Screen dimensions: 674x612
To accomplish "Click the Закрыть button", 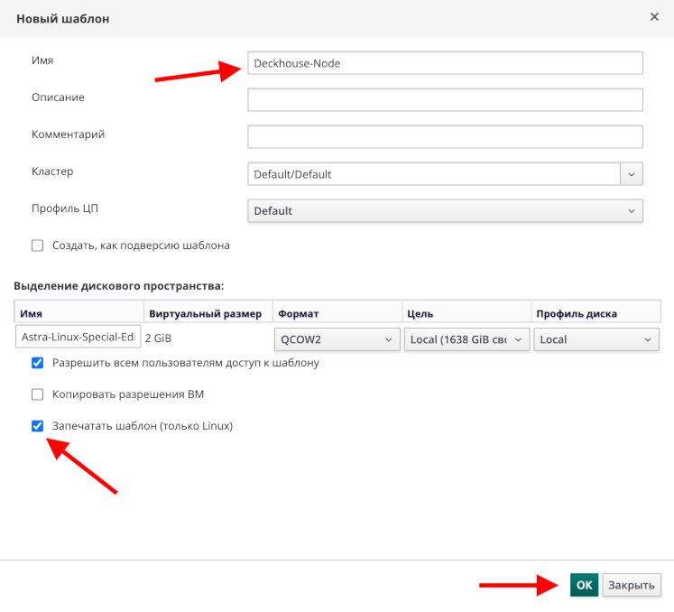I will point(631,585).
